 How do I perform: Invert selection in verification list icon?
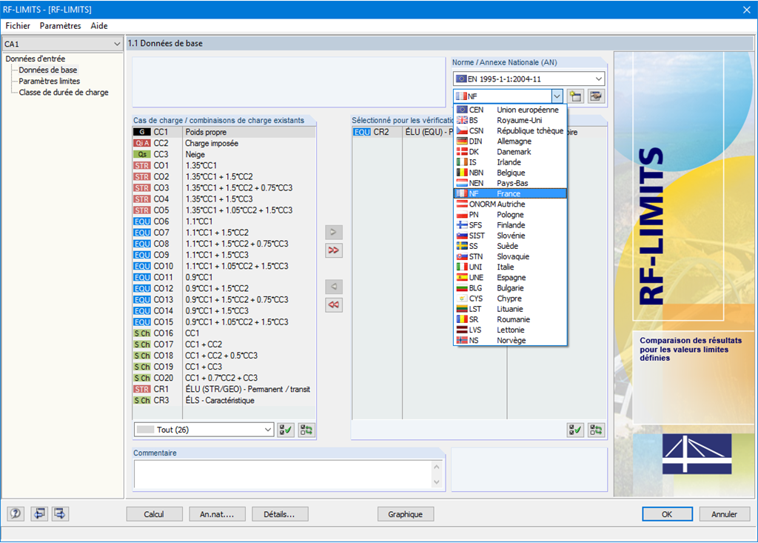596,430
